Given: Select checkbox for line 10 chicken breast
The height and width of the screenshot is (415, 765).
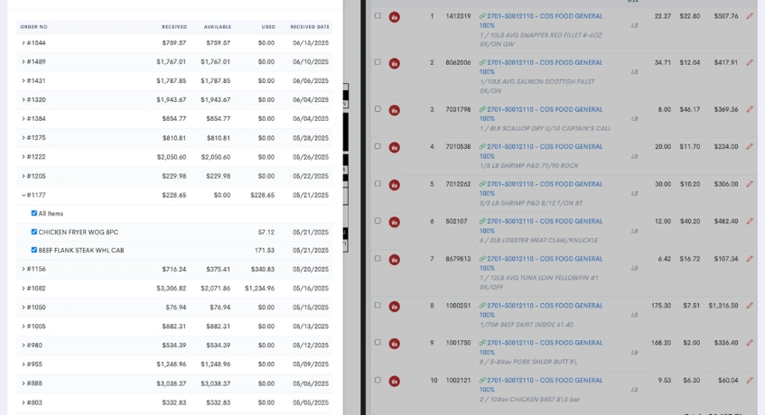Looking at the screenshot, I should coord(378,380).
